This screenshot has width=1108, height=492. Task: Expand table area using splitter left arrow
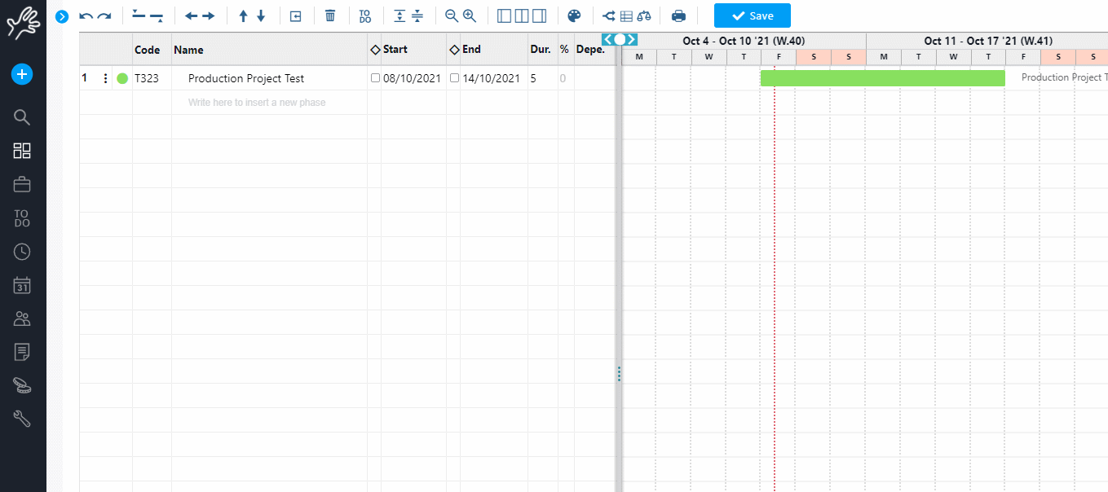coord(607,38)
